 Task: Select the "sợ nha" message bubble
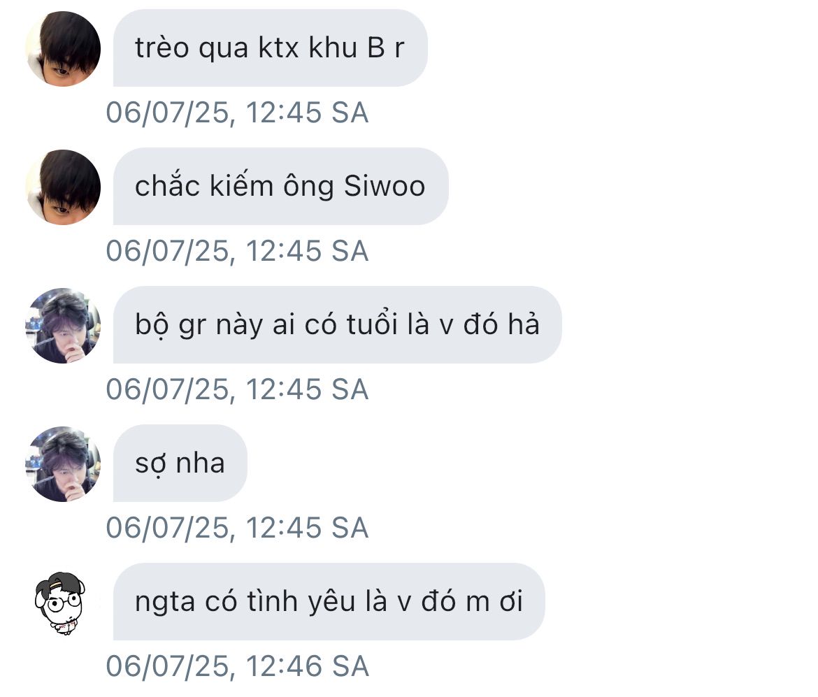[180, 464]
